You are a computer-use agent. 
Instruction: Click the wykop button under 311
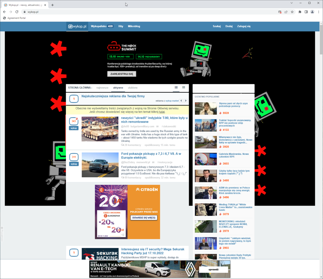[x=74, y=164]
